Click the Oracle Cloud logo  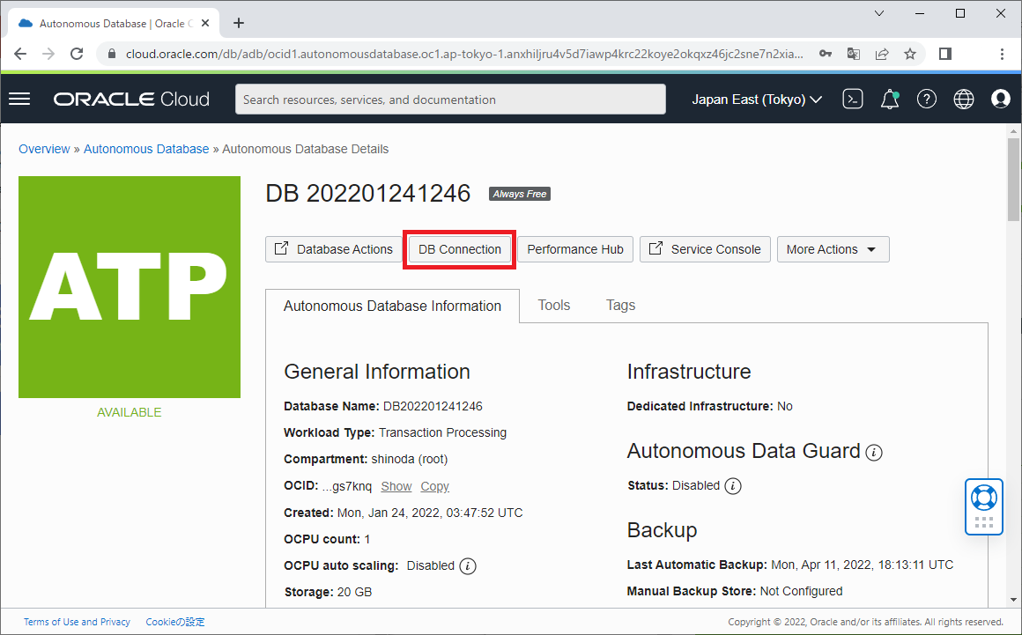(131, 99)
